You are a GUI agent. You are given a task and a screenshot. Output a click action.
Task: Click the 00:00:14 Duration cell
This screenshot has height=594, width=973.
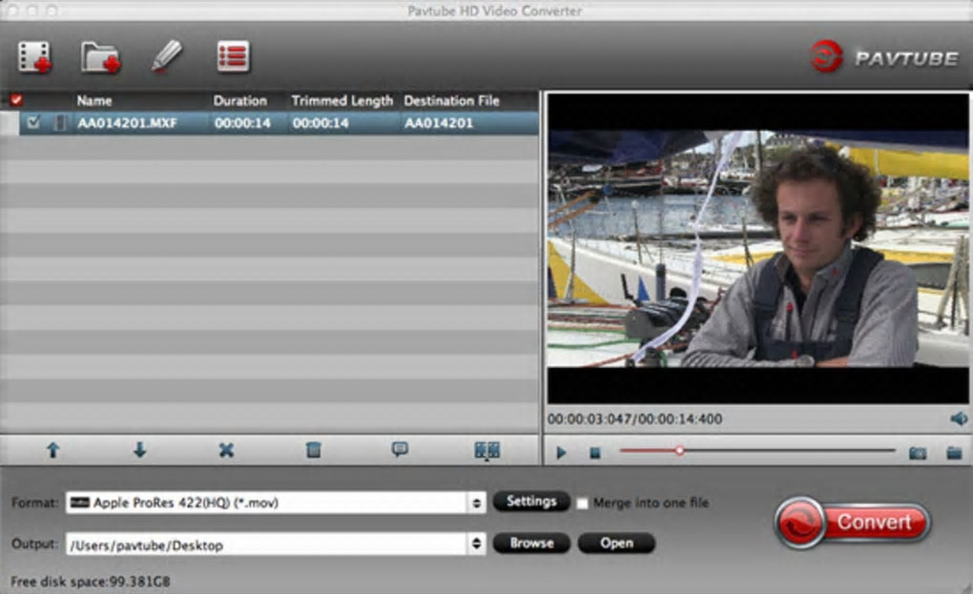coord(242,123)
